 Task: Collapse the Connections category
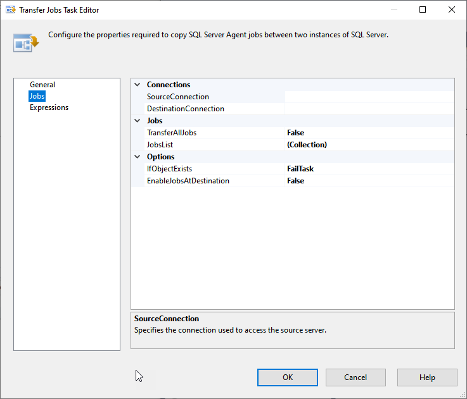(138, 85)
